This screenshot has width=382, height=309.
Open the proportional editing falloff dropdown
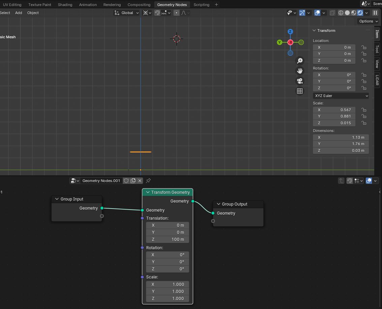coord(185,13)
